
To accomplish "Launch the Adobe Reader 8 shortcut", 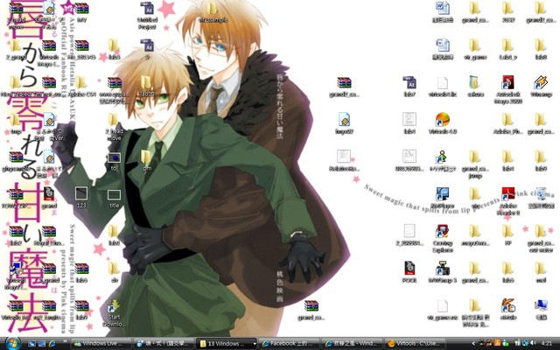I will (x=507, y=201).
